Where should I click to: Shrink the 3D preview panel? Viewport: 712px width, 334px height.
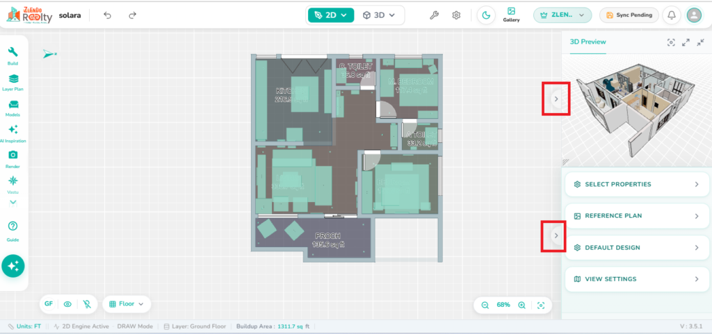pos(700,42)
